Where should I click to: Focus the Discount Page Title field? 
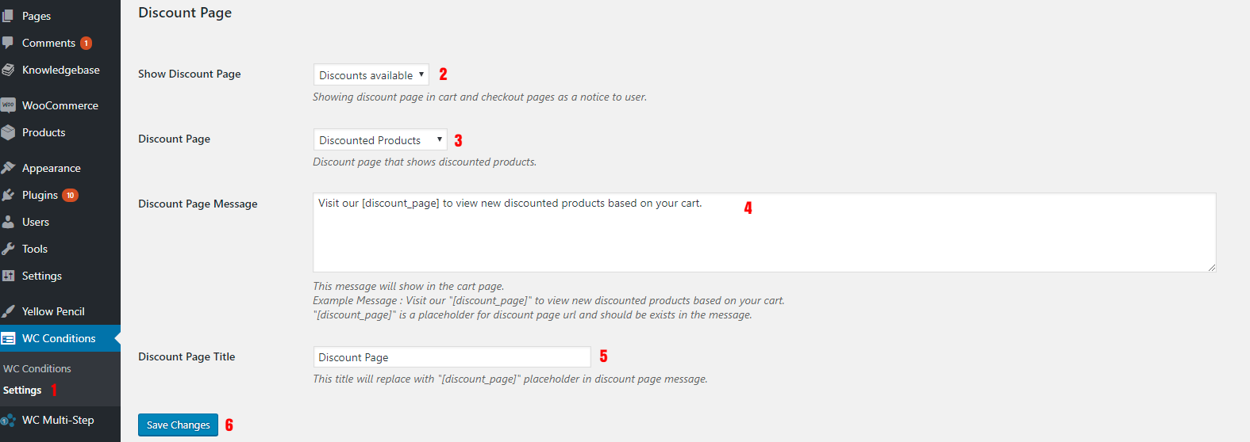452,357
